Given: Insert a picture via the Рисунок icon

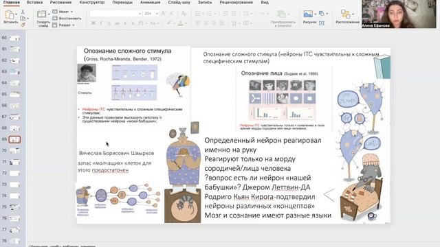Looking at the screenshot, I should tap(308, 14).
